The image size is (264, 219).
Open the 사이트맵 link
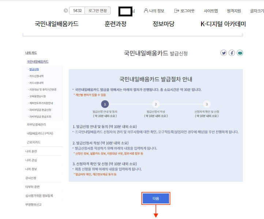pos(211,11)
